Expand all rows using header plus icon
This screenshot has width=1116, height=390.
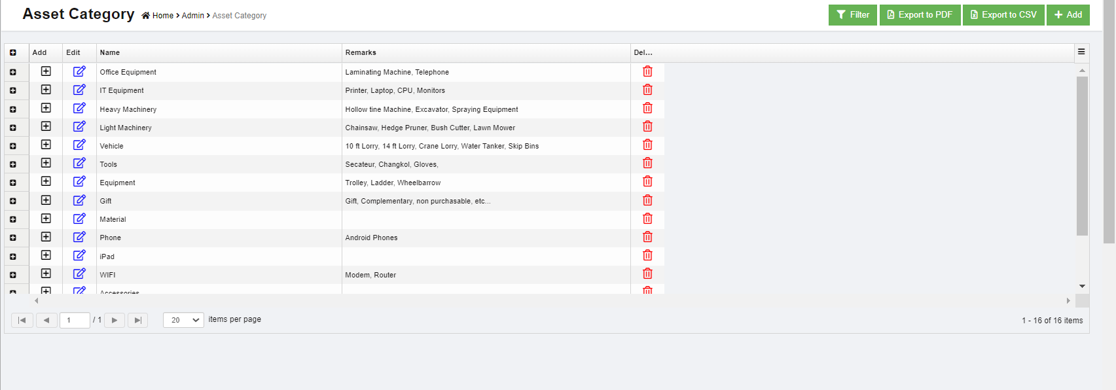pos(13,52)
